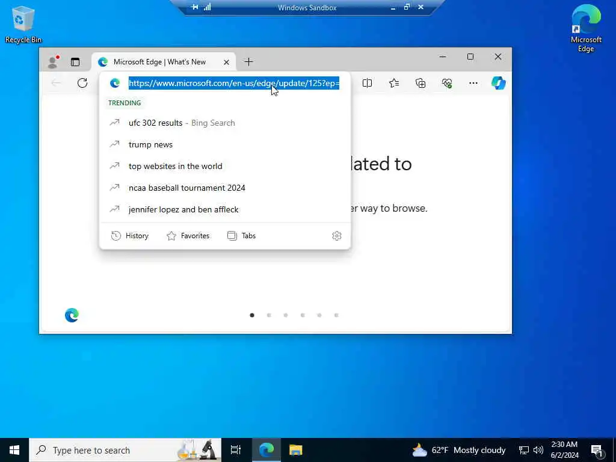
Task: Open Browser essentials heart icon
Action: click(447, 83)
